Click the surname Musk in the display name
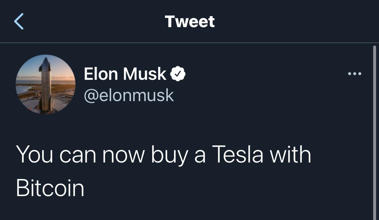Viewport: 379px width, 220px height. 144,73
